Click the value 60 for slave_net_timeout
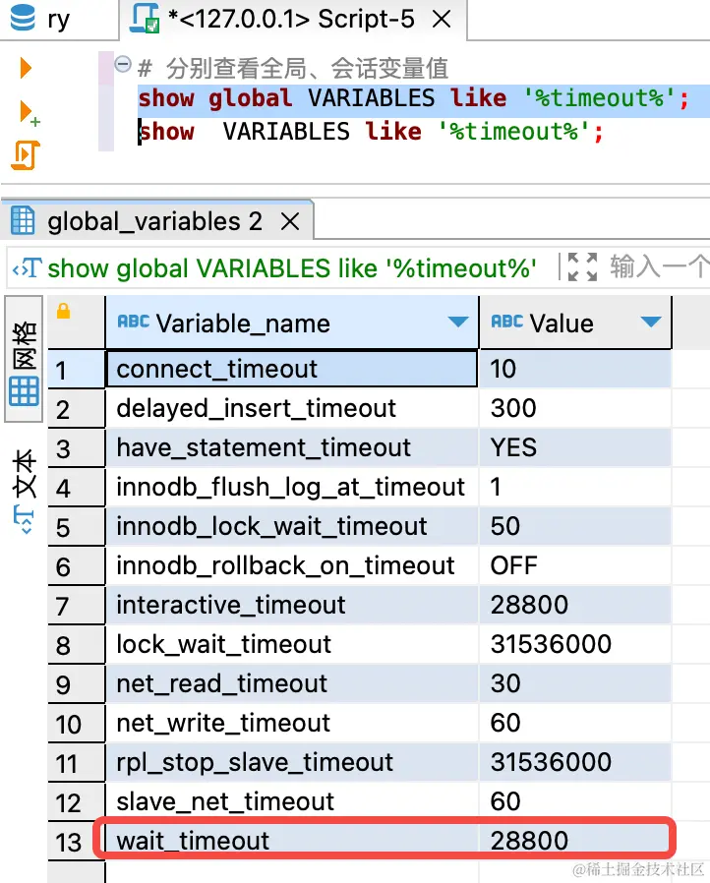Screen dimensions: 710x883 click(x=575, y=802)
